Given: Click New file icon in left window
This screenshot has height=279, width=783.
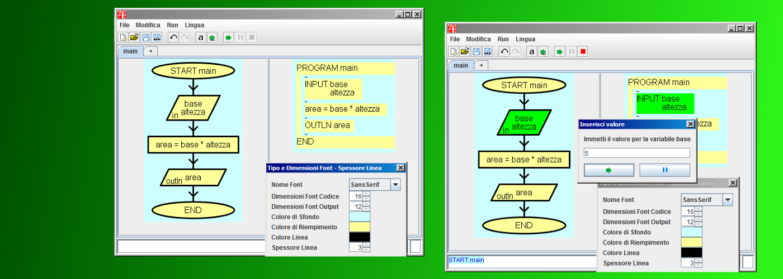Looking at the screenshot, I should click(x=124, y=37).
